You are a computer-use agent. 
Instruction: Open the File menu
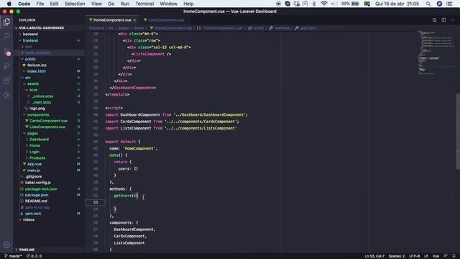pos(40,4)
